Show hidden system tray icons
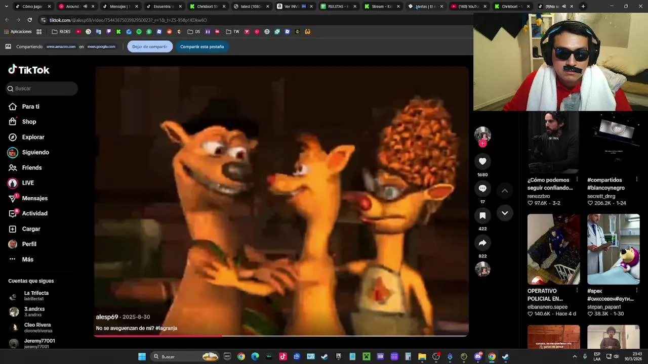Viewport: 648px width, 364px height. [575, 356]
